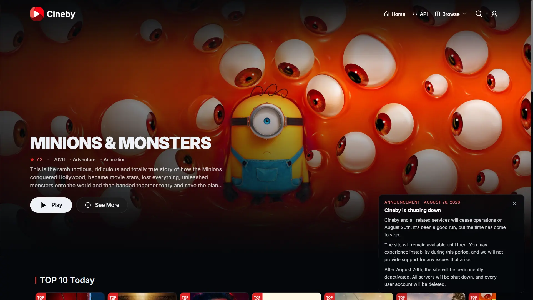Close the shutdown announcement popup

[514, 204]
